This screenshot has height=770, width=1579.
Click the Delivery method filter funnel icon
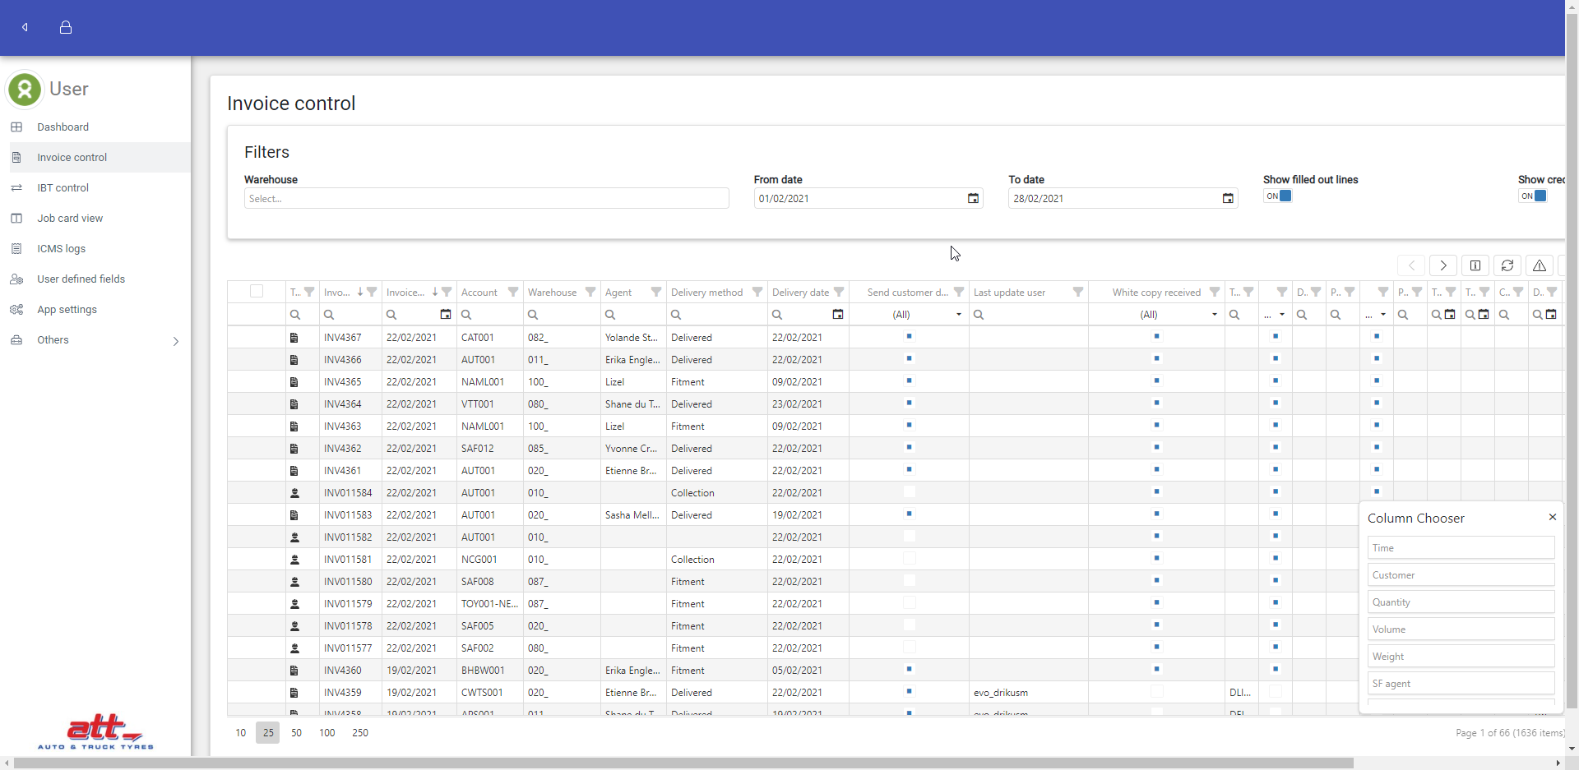(x=757, y=293)
